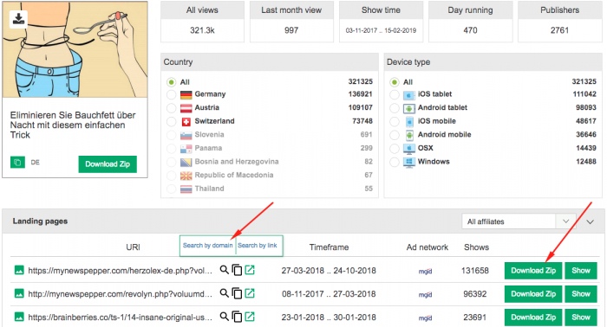Select the OSX radio button
This screenshot has height=327, width=607.
pos(394,148)
